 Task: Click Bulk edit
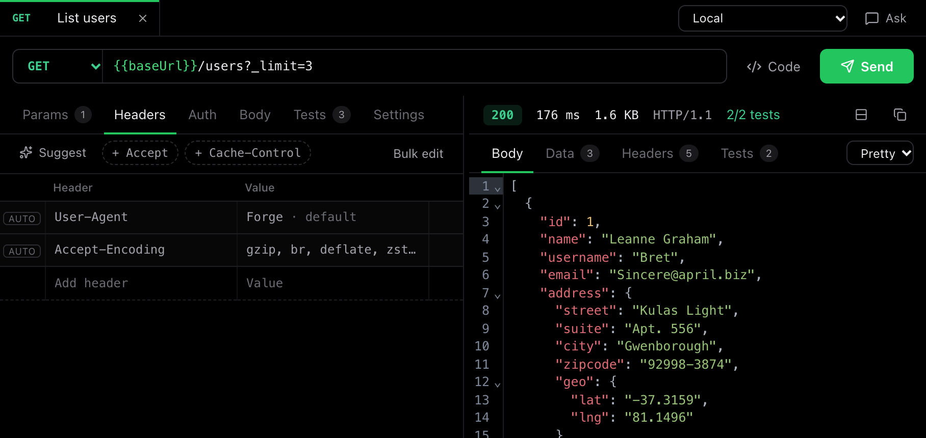click(x=418, y=153)
